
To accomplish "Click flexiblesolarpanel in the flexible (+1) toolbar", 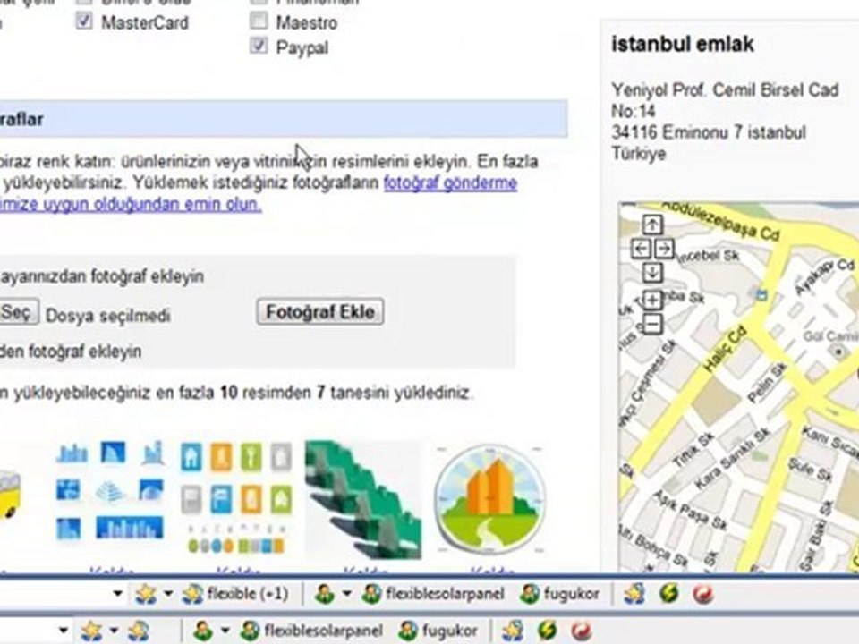I will (433, 594).
